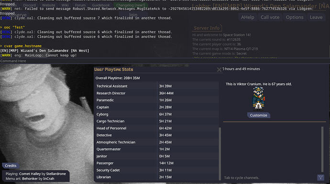The width and height of the screenshot is (330, 184).
Task: Open the Options menu
Action: pos(295,17)
